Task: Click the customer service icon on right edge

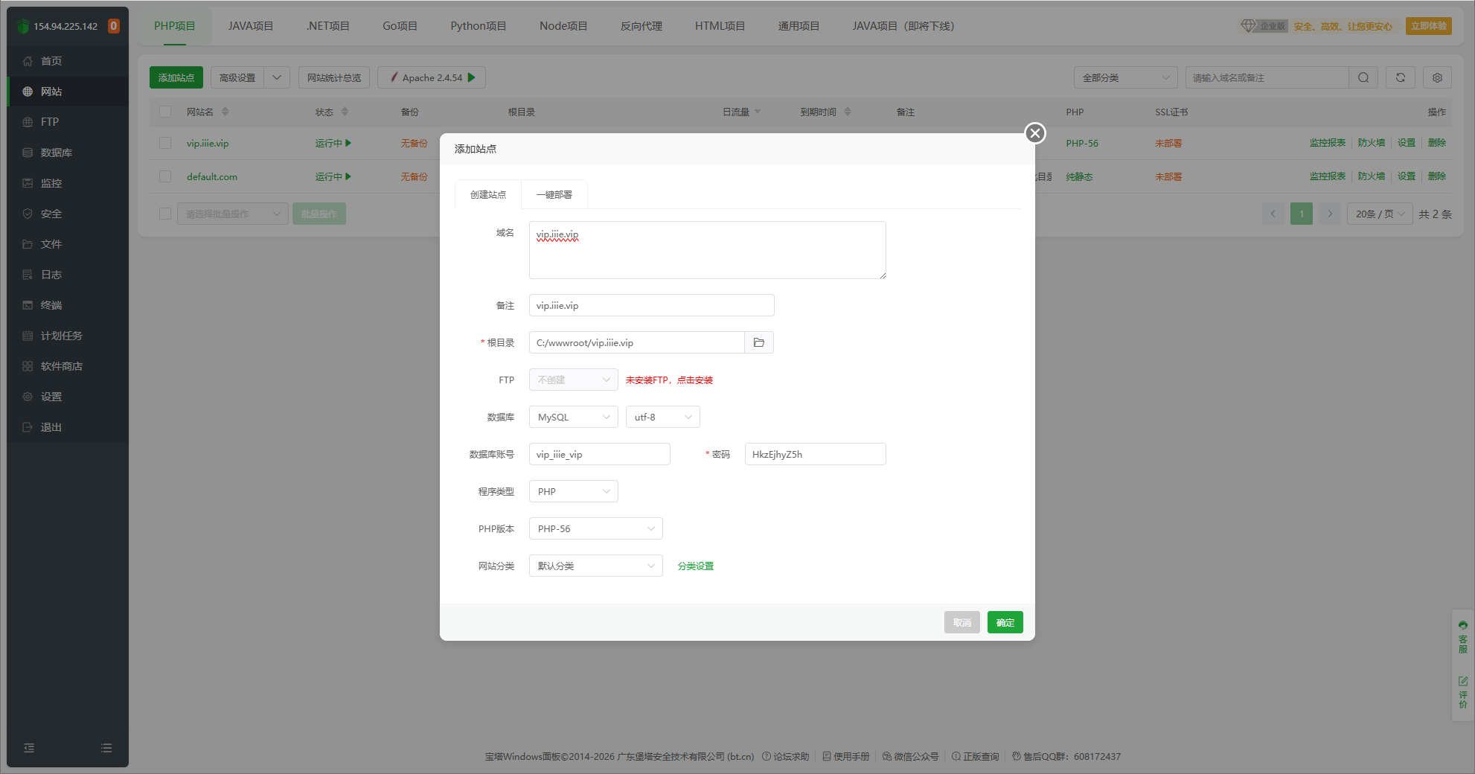Action: [1462, 636]
